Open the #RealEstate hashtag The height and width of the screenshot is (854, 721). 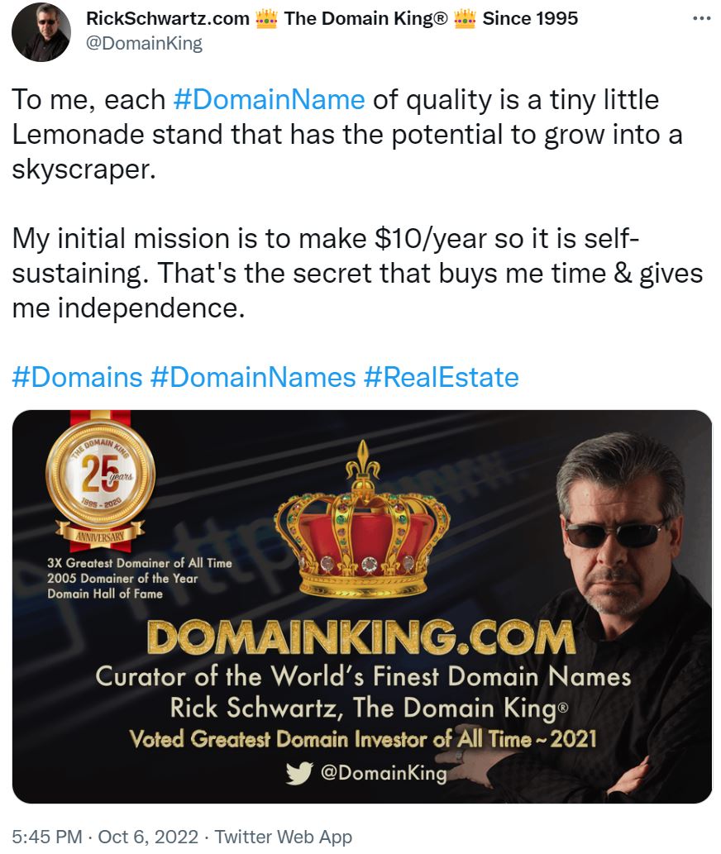(441, 377)
